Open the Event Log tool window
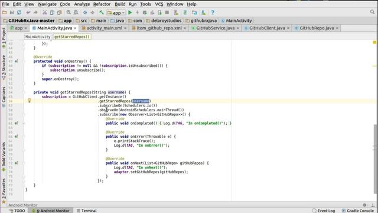 tap(323, 211)
